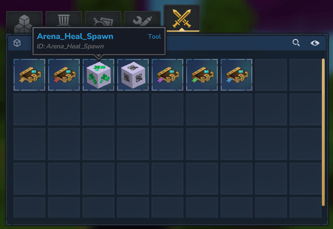Select the book with green bookmark
The width and height of the screenshot is (333, 229).
pos(202,75)
